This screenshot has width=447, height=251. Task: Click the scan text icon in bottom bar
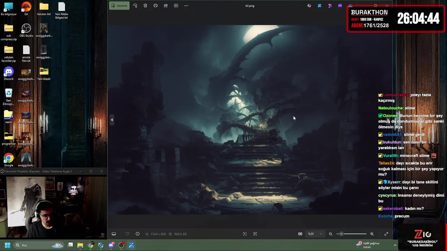pyautogui.click(x=255, y=234)
